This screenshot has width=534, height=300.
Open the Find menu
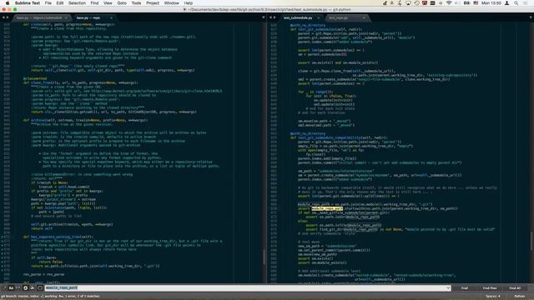94,3
